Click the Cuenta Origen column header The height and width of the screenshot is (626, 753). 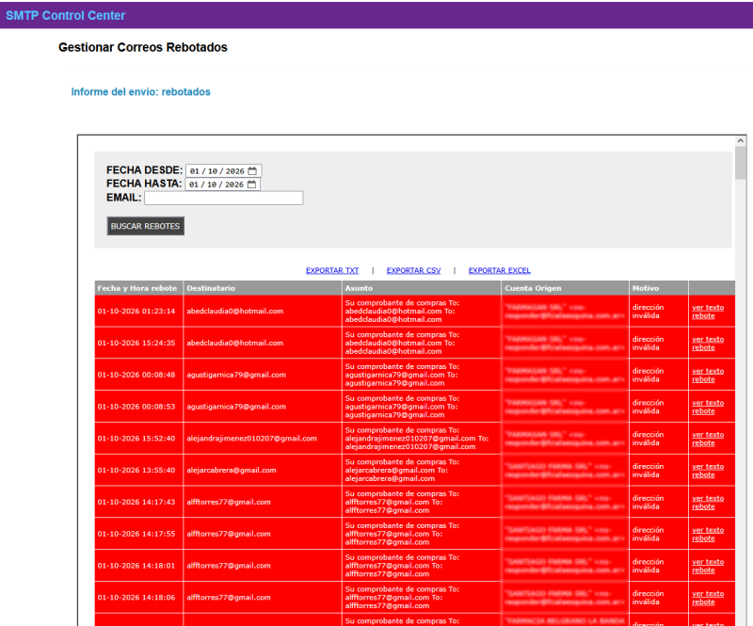coord(565,288)
